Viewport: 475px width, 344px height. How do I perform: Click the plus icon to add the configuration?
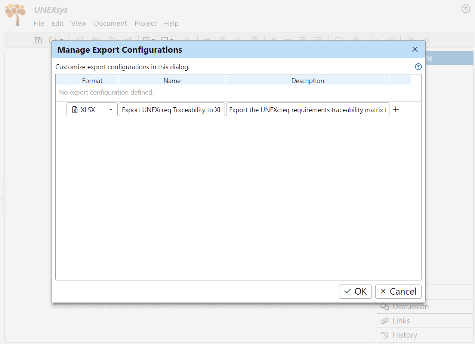tap(396, 110)
